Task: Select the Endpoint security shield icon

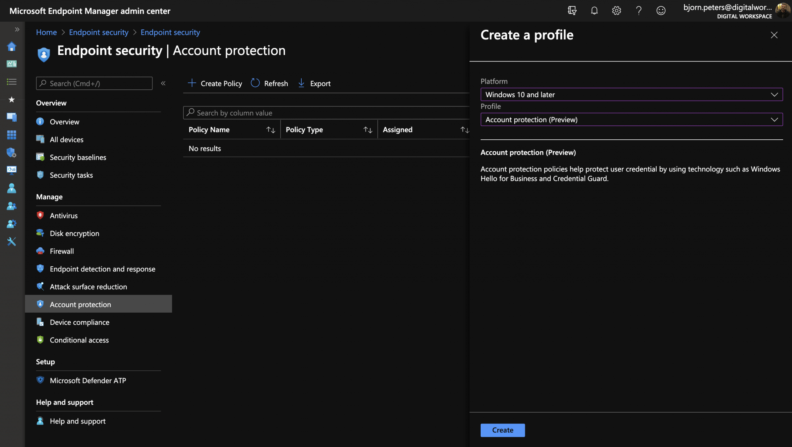Action: (x=12, y=152)
